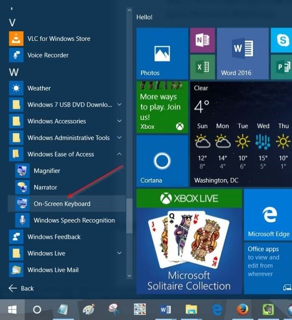Viewport: 292px width, 320px height.
Task: Open the VLC for Windows Store app
Action: point(58,39)
